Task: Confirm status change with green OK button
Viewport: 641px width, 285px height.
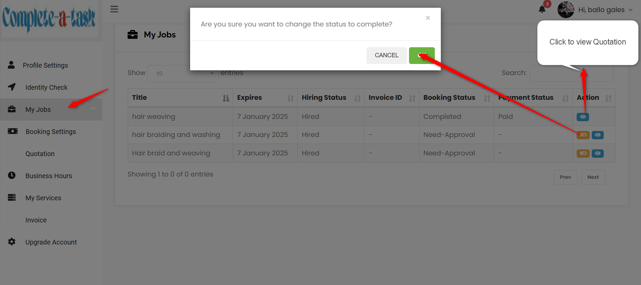Action: (x=422, y=55)
